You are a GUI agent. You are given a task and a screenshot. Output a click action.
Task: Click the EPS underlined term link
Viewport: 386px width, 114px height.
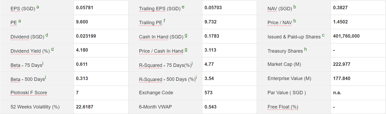pos(15,9)
